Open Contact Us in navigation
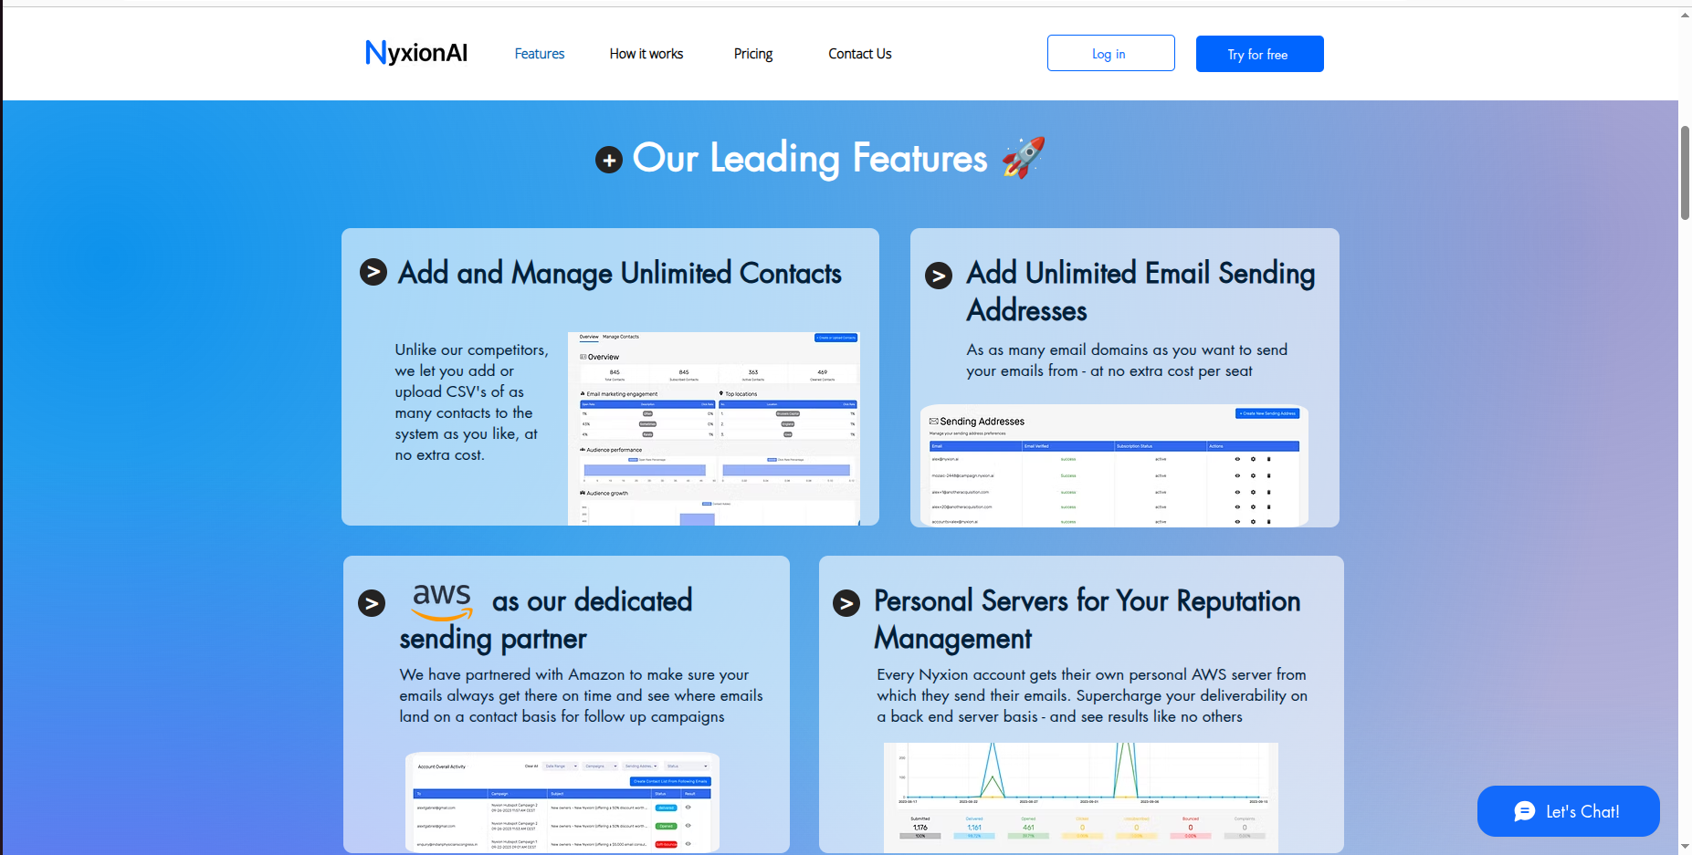The image size is (1692, 855). [859, 54]
